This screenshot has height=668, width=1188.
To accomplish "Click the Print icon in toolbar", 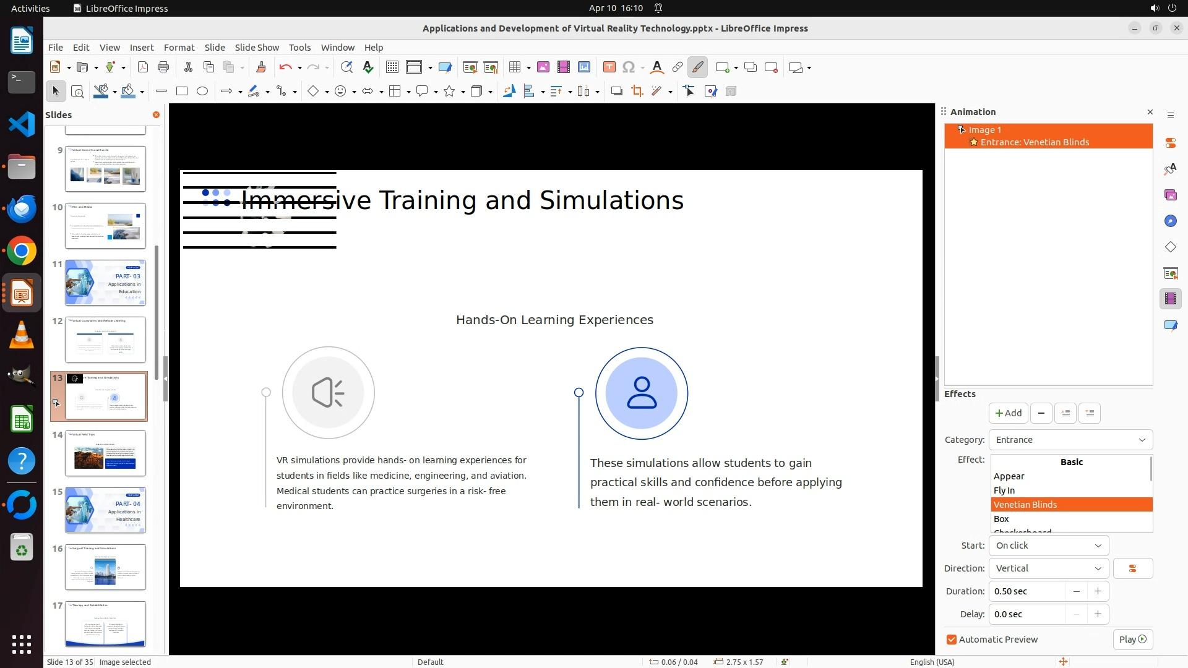I will (x=163, y=67).
